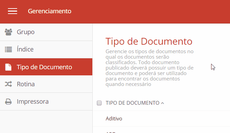Click the sort arrow beside TIPO DE DOCUMENTO
230x133 pixels.
coord(162,103)
